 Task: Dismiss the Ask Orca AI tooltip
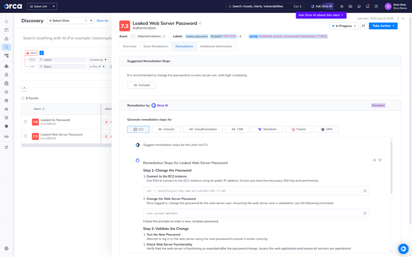point(342,15)
